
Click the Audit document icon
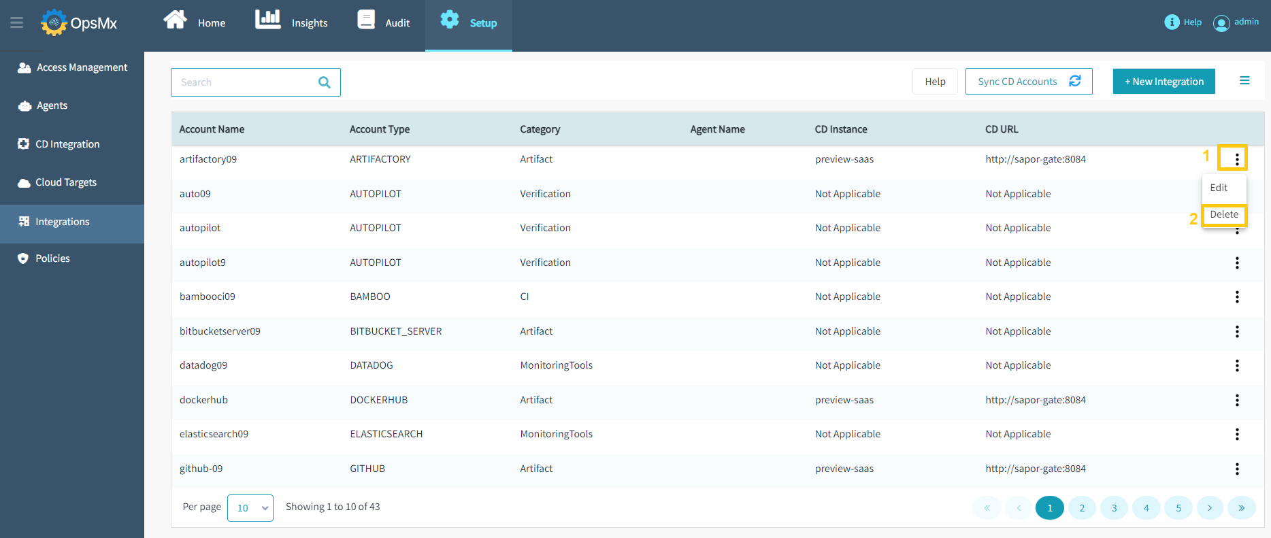[366, 19]
